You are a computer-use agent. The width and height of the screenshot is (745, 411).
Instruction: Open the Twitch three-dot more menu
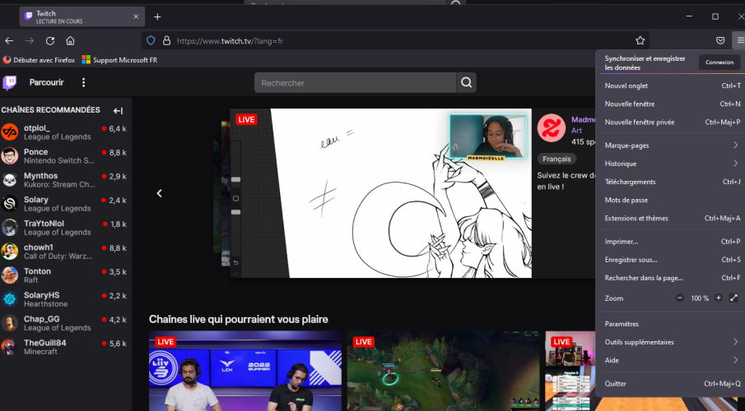tap(84, 82)
